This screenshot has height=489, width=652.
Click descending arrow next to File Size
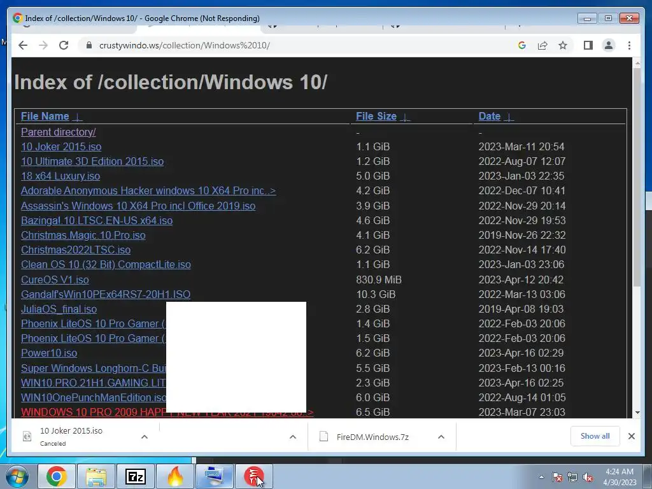(404, 117)
